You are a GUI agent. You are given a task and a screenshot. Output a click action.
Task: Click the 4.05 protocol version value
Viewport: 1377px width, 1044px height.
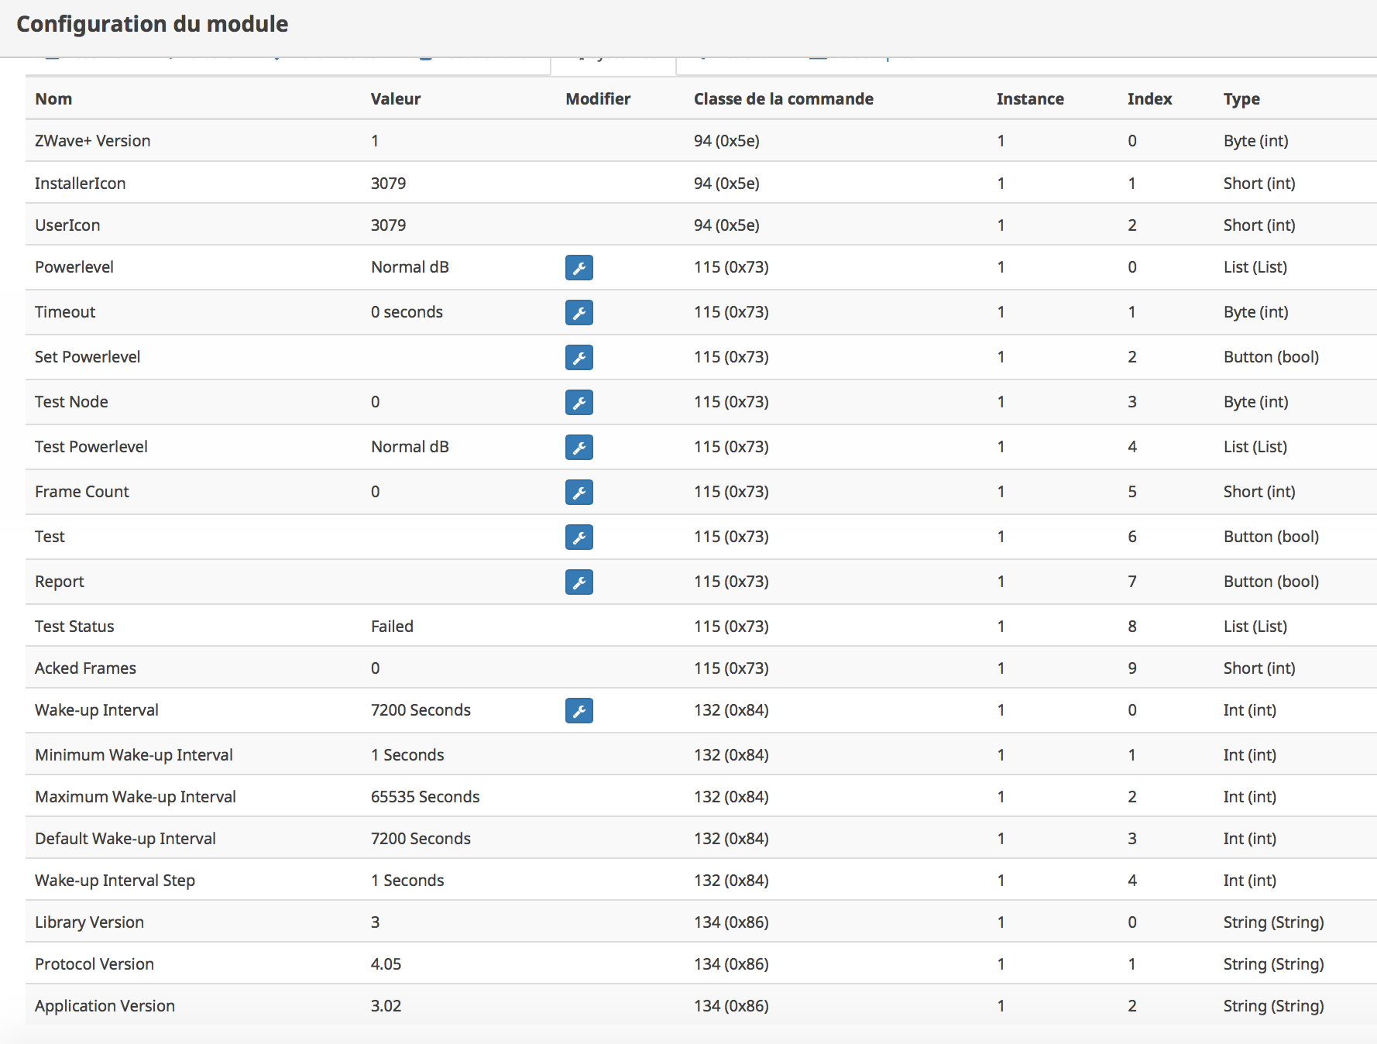coord(386,964)
